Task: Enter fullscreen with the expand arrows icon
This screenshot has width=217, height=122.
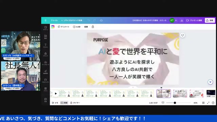Action: coord(208,103)
